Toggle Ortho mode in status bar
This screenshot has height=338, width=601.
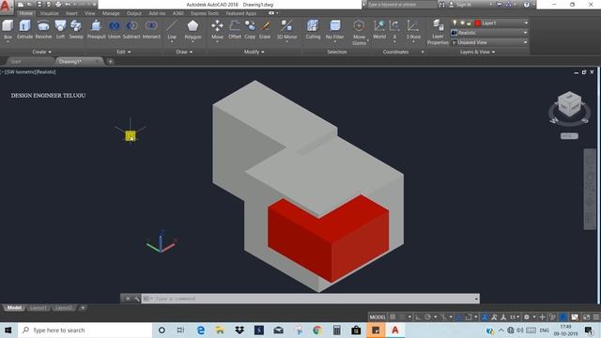(x=418, y=317)
